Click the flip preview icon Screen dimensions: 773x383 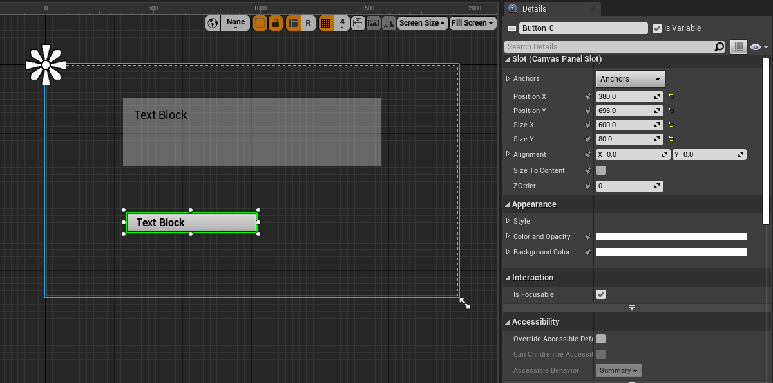pyautogui.click(x=389, y=23)
